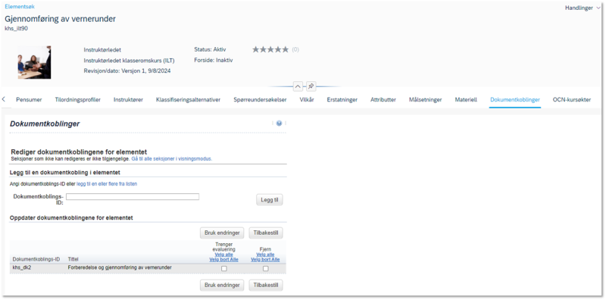Open the Handlinger dropdown menu
The height and width of the screenshot is (300, 606).
pyautogui.click(x=583, y=8)
